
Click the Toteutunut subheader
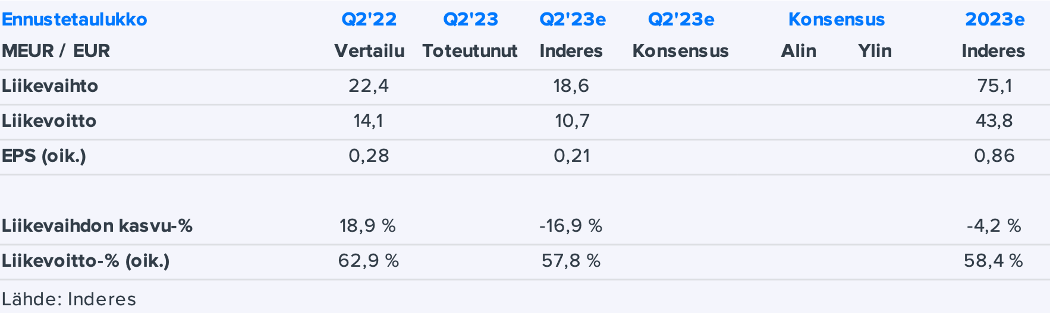(x=469, y=51)
